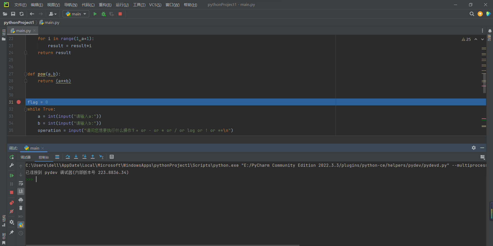
Task: Stop the program from the top toolbar
Action: coord(120,14)
